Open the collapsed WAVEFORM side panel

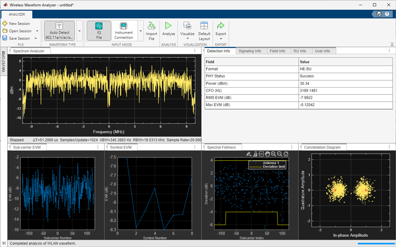click(x=3, y=61)
